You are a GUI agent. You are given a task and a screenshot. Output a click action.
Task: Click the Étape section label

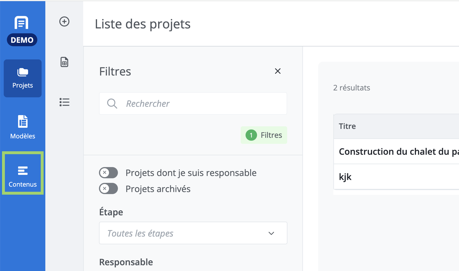(x=111, y=212)
